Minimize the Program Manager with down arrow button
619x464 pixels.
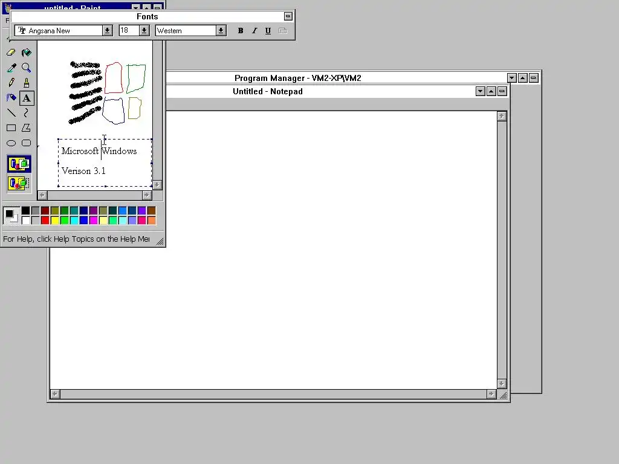point(512,78)
